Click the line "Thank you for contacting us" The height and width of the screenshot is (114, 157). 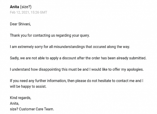[50, 35]
